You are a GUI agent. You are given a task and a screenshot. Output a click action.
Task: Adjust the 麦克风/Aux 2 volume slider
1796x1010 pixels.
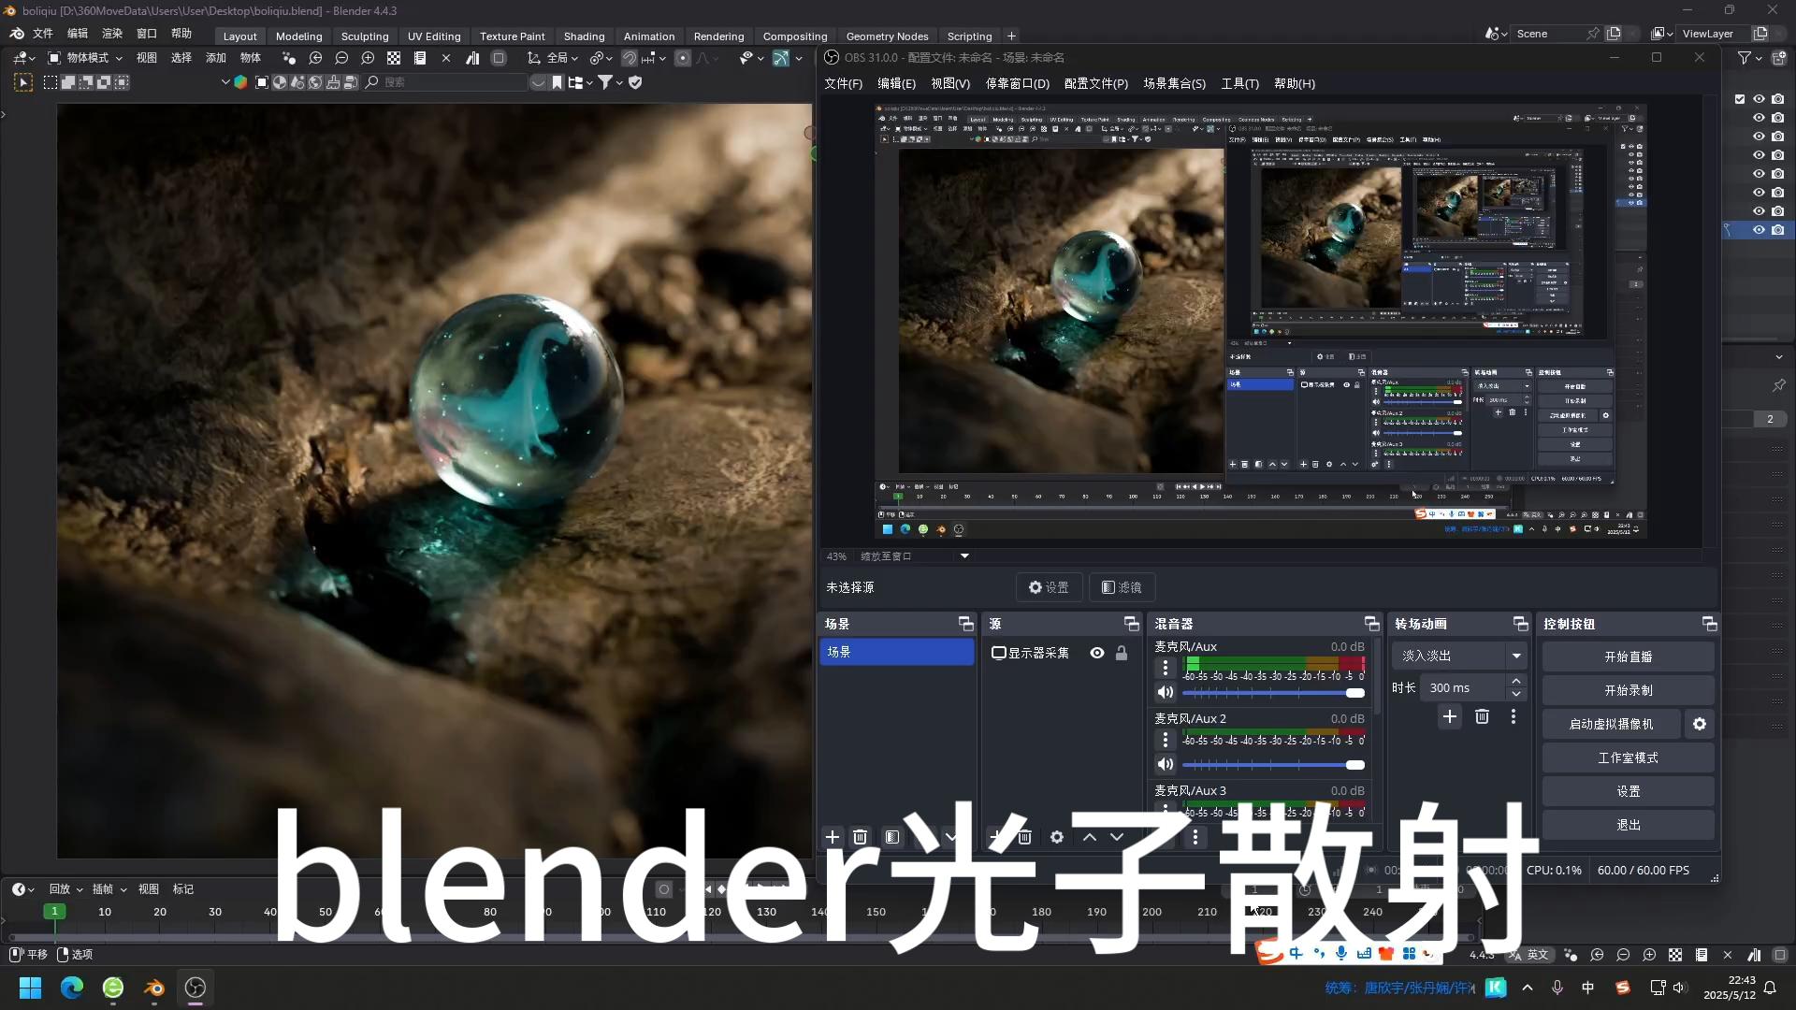(1273, 765)
